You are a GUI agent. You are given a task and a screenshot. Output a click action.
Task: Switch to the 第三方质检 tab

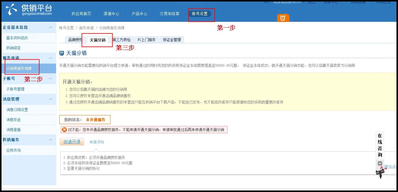pyautogui.click(x=122, y=40)
